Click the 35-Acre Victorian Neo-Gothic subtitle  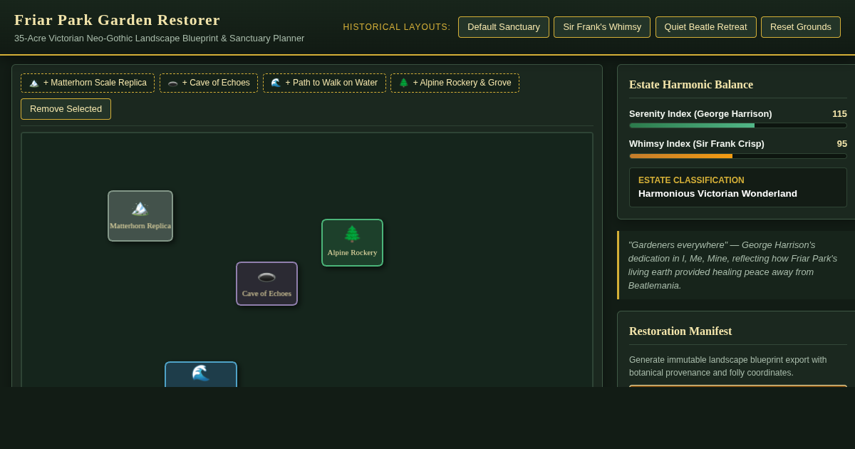point(159,38)
